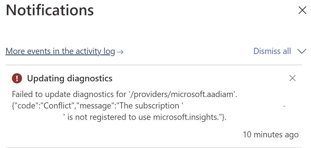Click the arrow icon after the activity log link
The height and width of the screenshot is (148, 311).
point(121,52)
